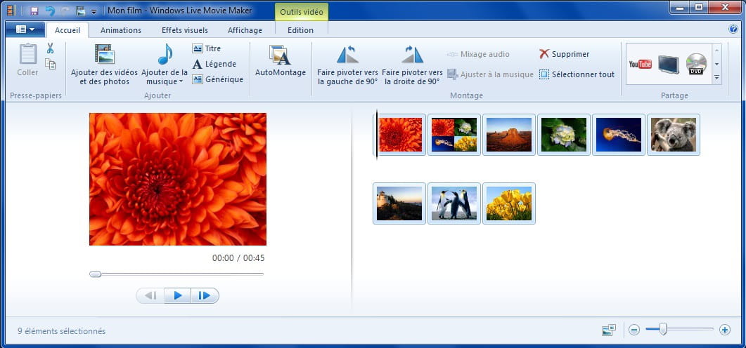Select the desert rock clip thumbnail
Image resolution: width=746 pixels, height=348 pixels.
point(508,134)
